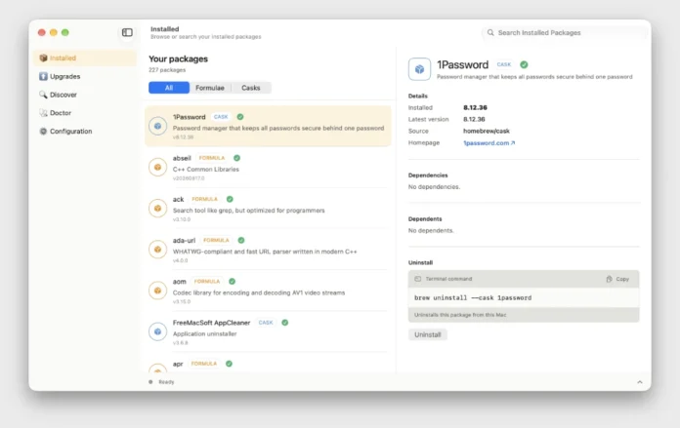Screen dimensions: 680x428
Task: Open the Installed sidebar section
Action: 85,58
